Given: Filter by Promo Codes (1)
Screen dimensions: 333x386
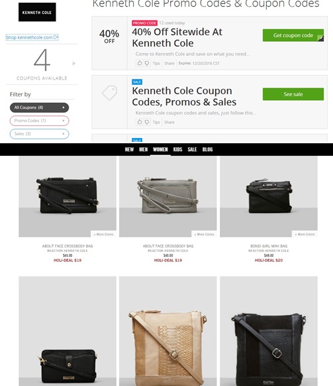Looking at the screenshot, I should (39, 121).
